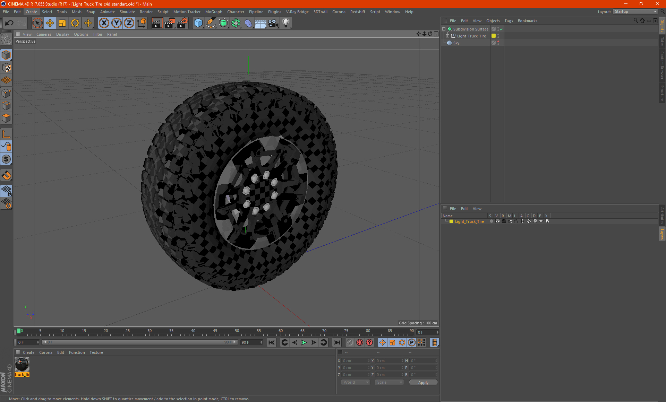Viewport: 666px width, 402px height.
Task: Add a Subdivision Surface generator icon
Action: [x=223, y=23]
